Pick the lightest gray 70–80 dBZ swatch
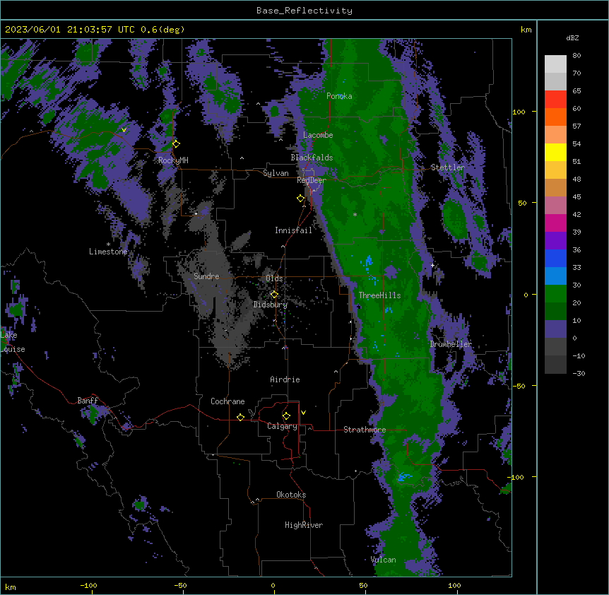Image resolution: width=609 pixels, height=595 pixels. [555, 64]
